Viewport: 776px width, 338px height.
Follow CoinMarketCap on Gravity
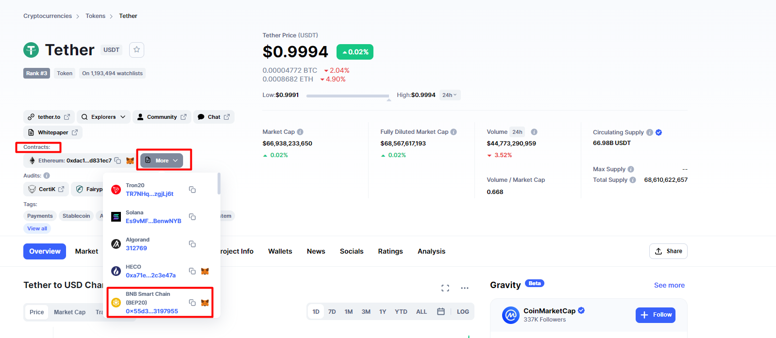pos(656,315)
